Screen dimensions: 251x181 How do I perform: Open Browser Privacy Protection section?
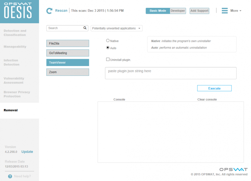tap(17, 94)
